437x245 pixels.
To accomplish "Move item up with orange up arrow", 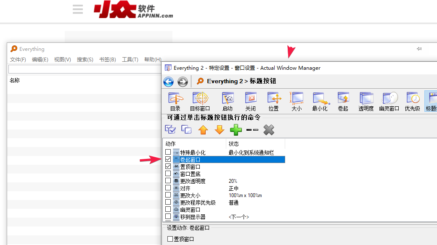I will pyautogui.click(x=203, y=130).
